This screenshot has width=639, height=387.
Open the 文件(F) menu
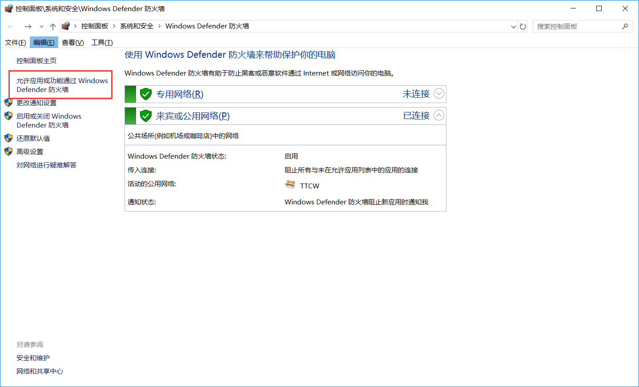[x=16, y=43]
